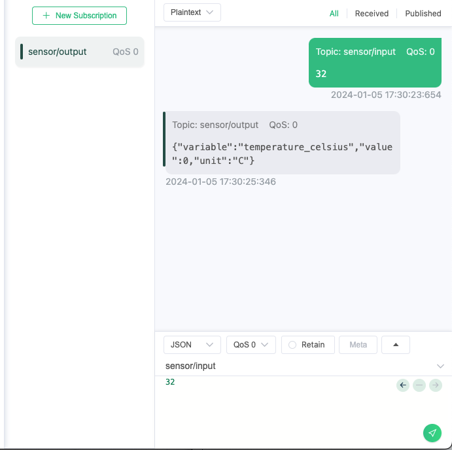Screen dimensions: 452x450
Task: Expand topic history chevron beside sensor/input
Action: (440, 366)
